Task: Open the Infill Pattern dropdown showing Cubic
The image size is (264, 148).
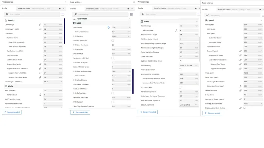Action: [x=121, y=36]
